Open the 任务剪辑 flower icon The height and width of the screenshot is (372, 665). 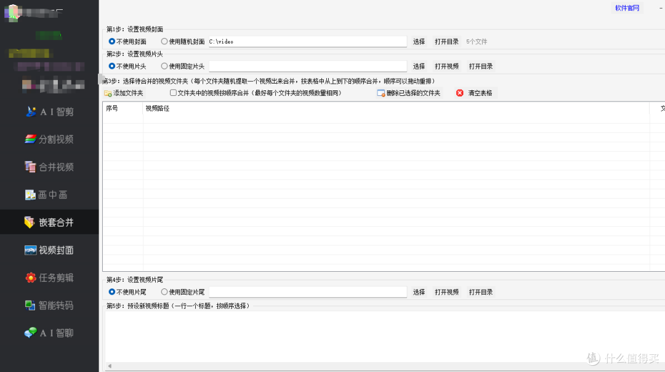[31, 278]
